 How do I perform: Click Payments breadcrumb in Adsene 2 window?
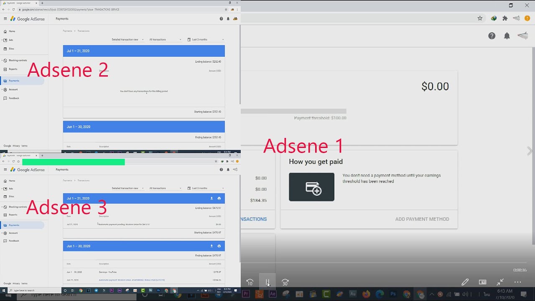67,31
